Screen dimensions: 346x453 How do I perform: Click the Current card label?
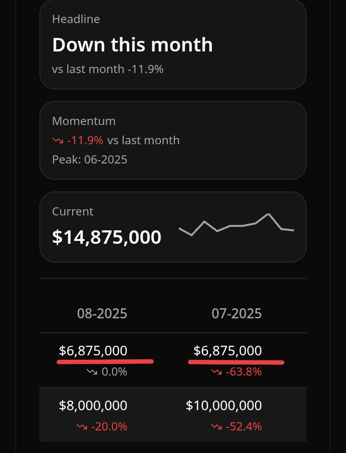[x=73, y=212]
